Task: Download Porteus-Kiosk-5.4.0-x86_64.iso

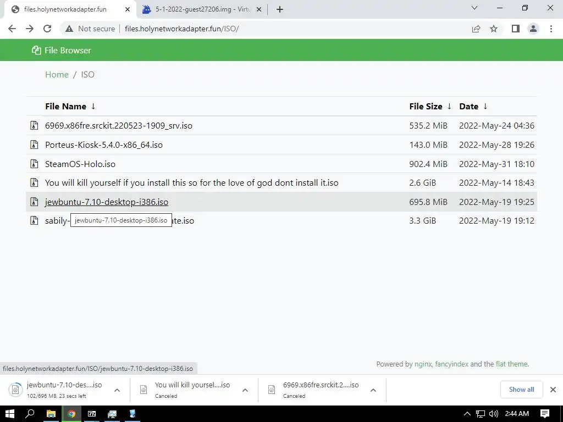Action: click(x=104, y=145)
